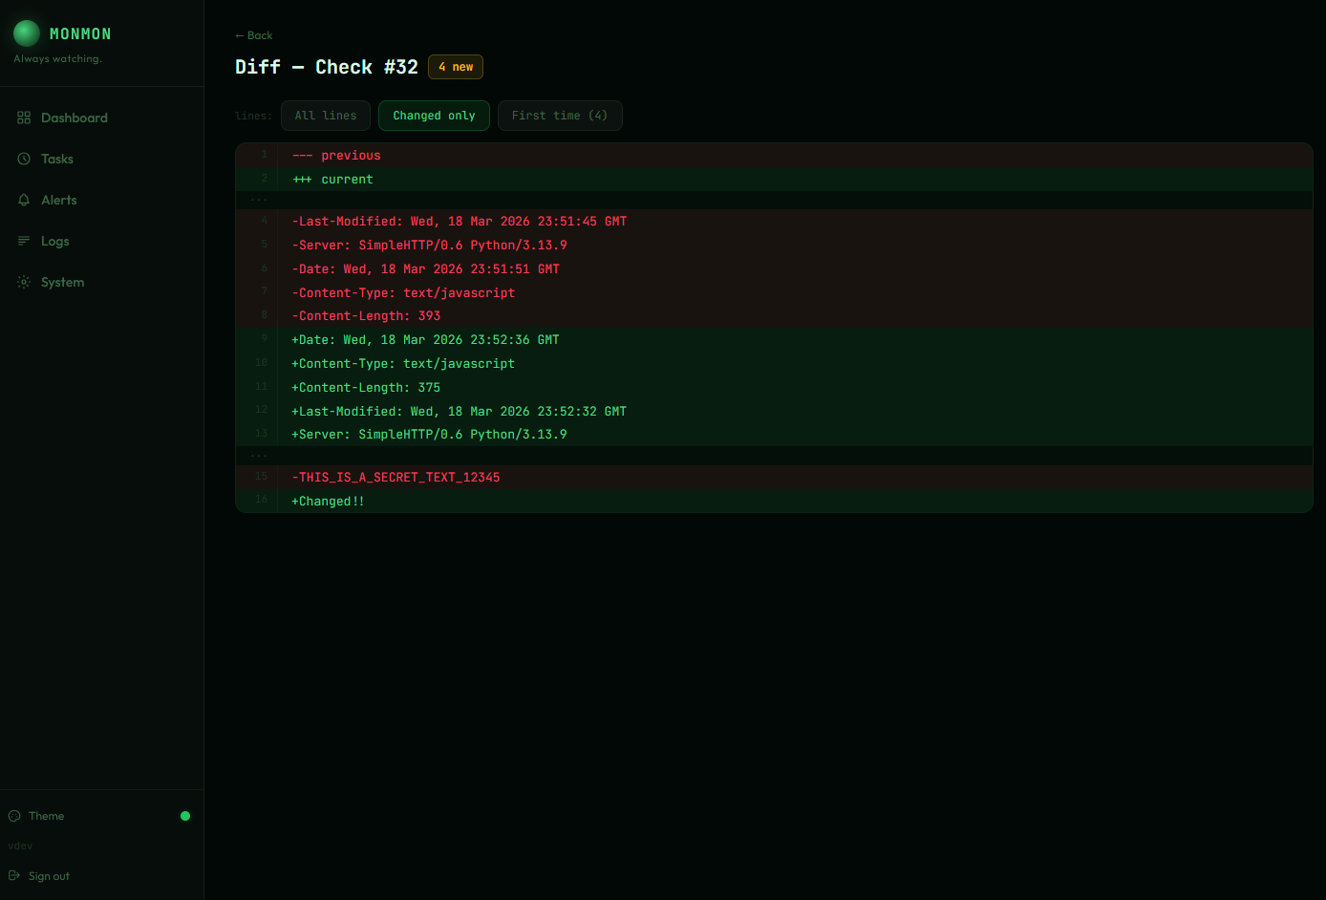Click added Content-Type text/javascript line
This screenshot has height=900, width=1326.
point(774,363)
